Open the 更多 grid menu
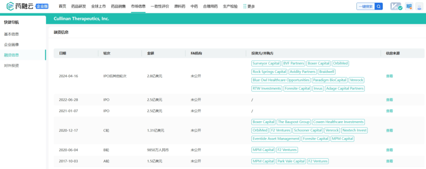This screenshot has width=426, height=169. (249, 7)
